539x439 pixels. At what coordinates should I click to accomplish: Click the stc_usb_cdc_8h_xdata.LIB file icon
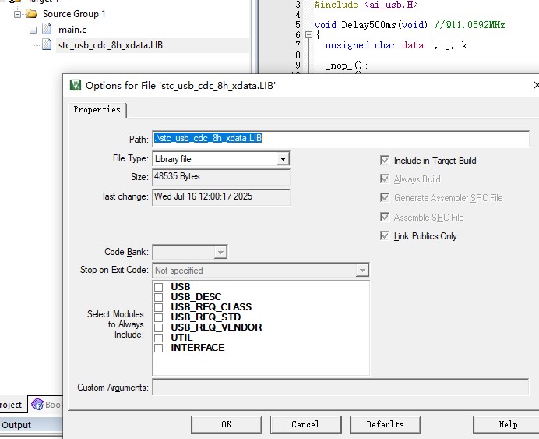pos(48,45)
